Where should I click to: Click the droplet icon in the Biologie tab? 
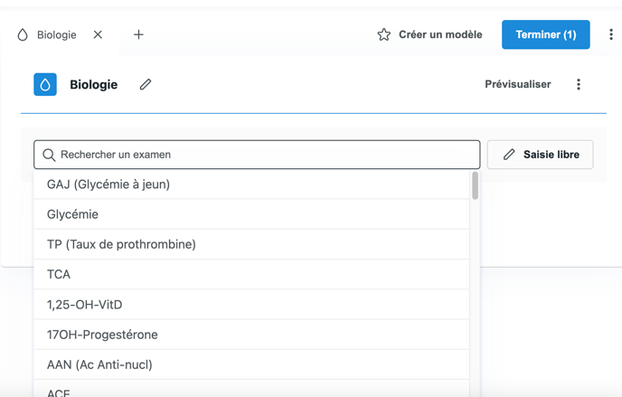[23, 34]
